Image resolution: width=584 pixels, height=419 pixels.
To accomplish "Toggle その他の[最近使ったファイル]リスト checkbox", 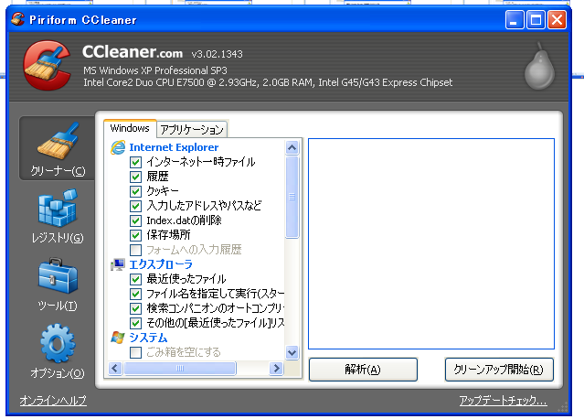I will click(135, 323).
